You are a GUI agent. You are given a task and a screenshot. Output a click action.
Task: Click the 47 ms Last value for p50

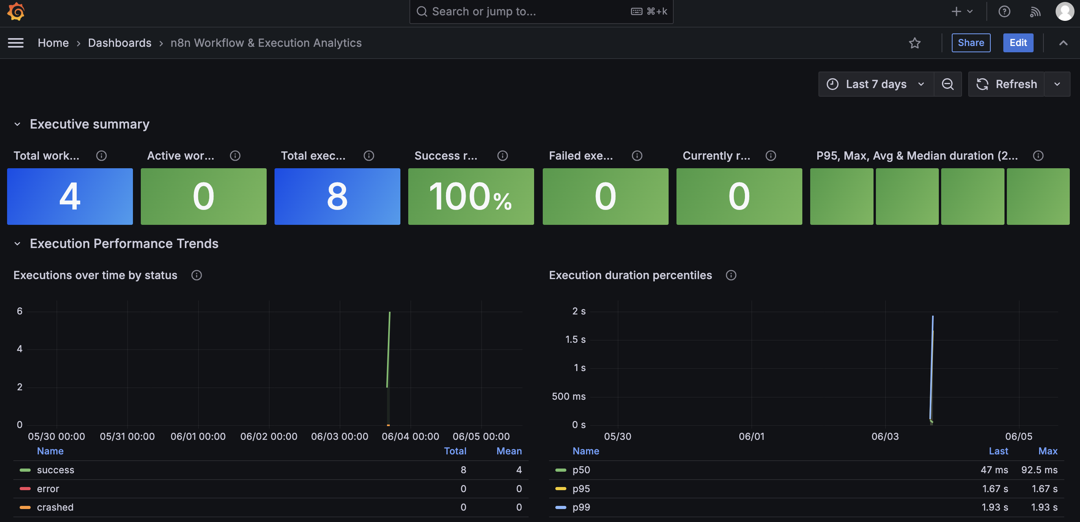[x=994, y=470]
